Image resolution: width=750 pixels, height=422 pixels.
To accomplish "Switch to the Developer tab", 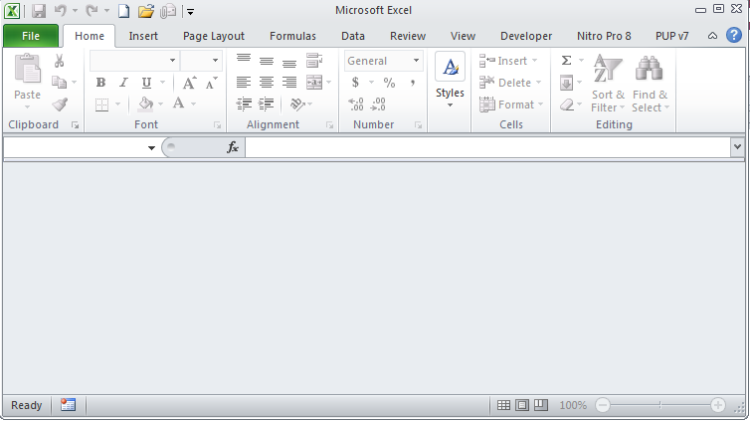I will click(x=526, y=36).
